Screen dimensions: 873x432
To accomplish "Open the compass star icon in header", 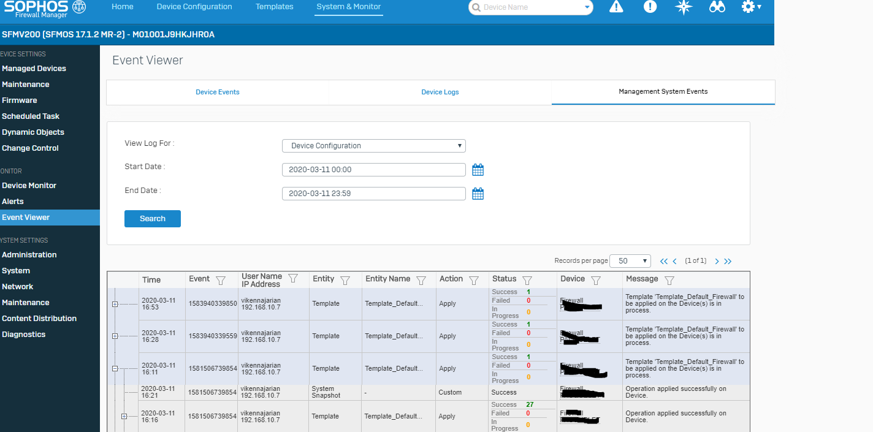I will (684, 7).
